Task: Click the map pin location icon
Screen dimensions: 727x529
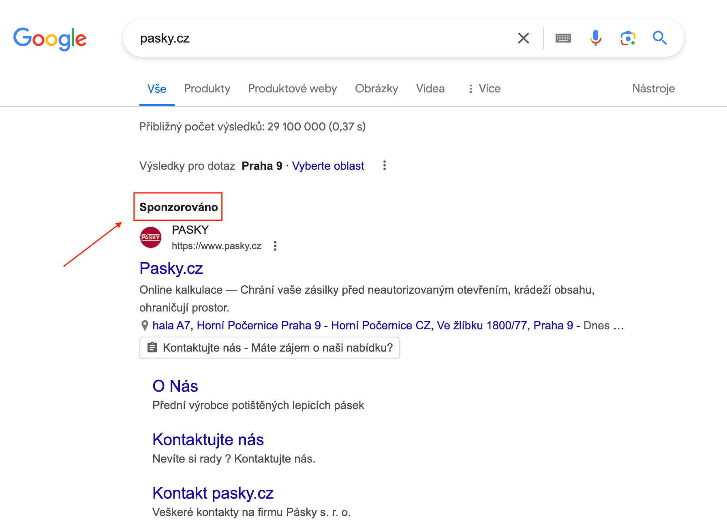Action: coord(145,326)
